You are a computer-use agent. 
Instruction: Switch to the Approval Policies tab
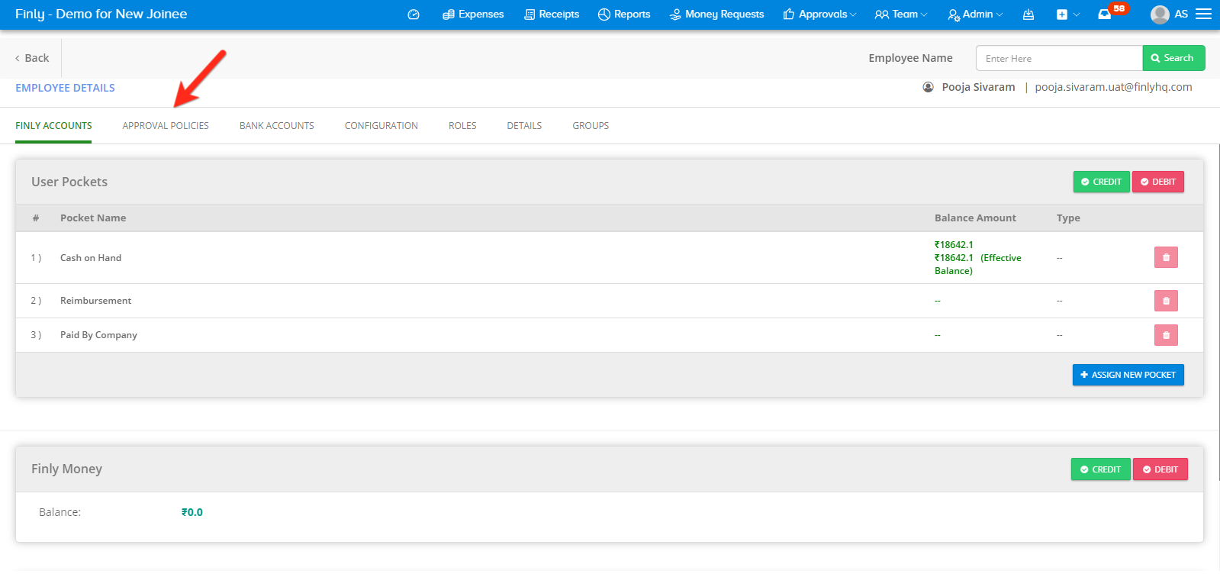166,126
